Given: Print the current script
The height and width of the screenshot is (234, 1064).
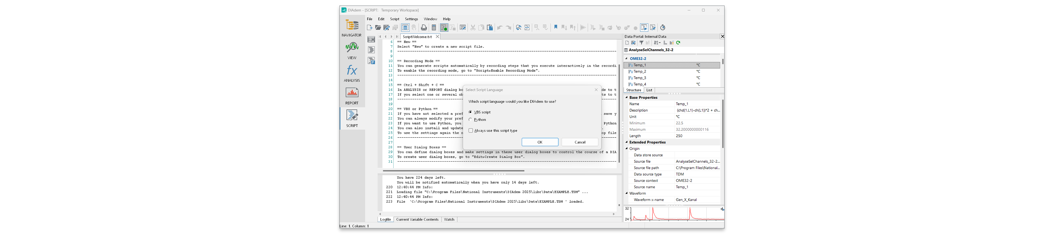Looking at the screenshot, I should tap(424, 28).
